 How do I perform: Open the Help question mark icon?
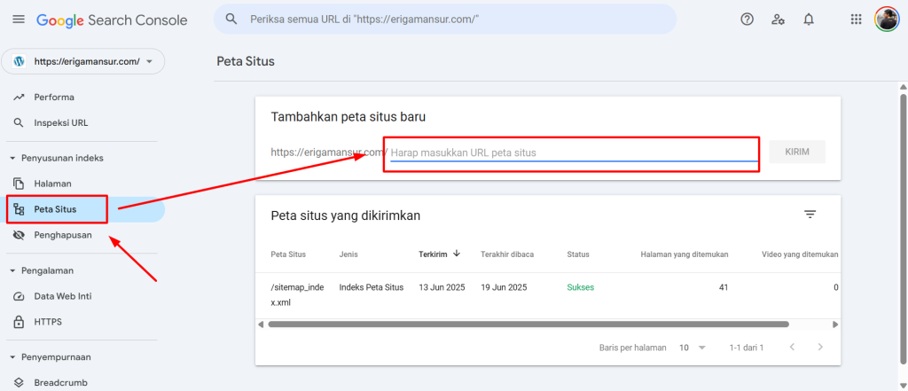747,20
